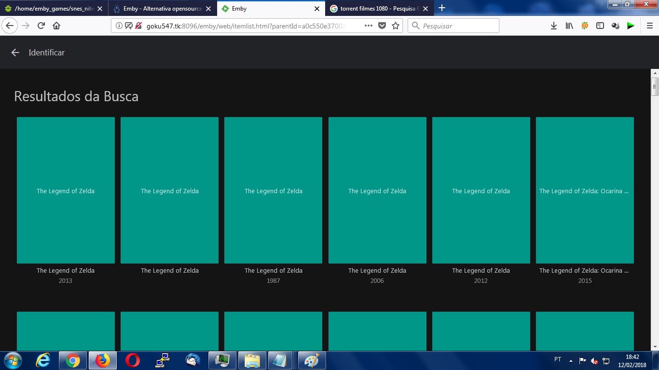Go back using the Emby header arrow

point(15,53)
